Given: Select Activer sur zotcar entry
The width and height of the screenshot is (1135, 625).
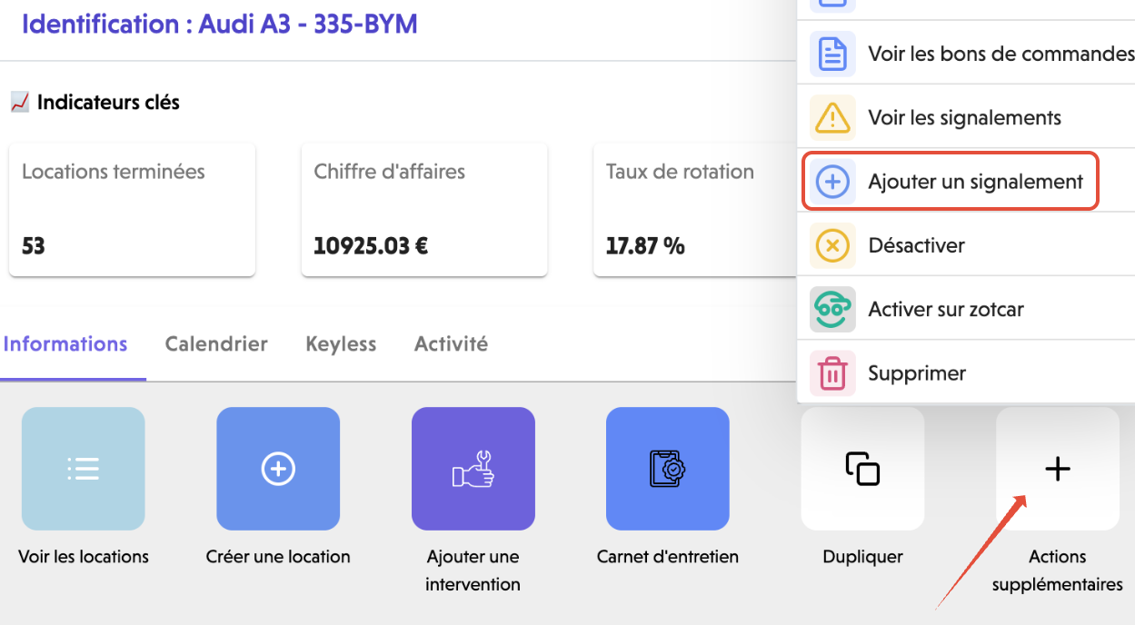Looking at the screenshot, I should [x=966, y=309].
